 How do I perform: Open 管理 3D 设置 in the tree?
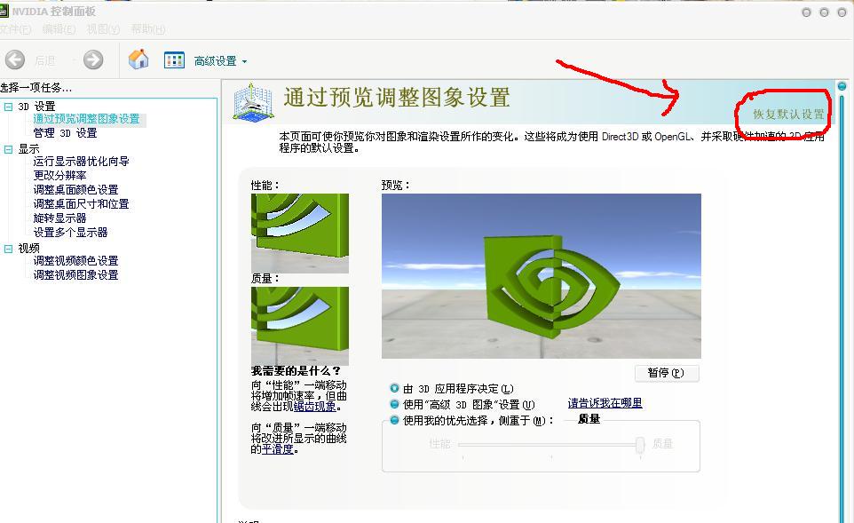65,133
